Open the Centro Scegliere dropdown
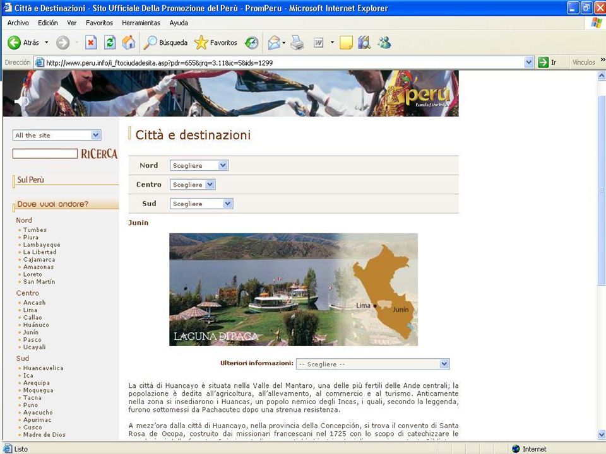Image resolution: width=606 pixels, height=454 pixels. (x=193, y=185)
